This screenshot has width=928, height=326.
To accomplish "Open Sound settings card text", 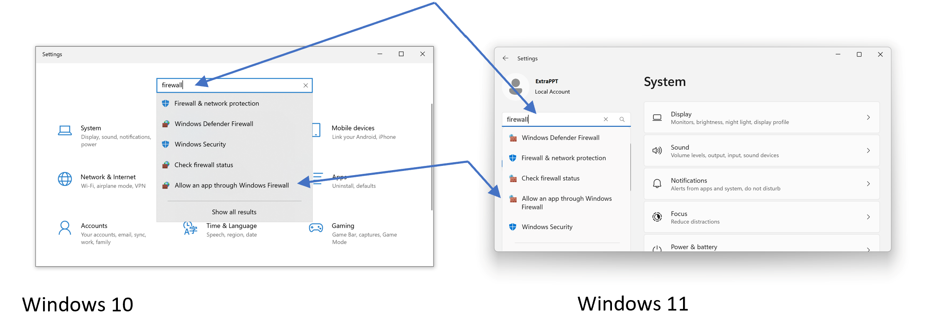I will click(724, 151).
